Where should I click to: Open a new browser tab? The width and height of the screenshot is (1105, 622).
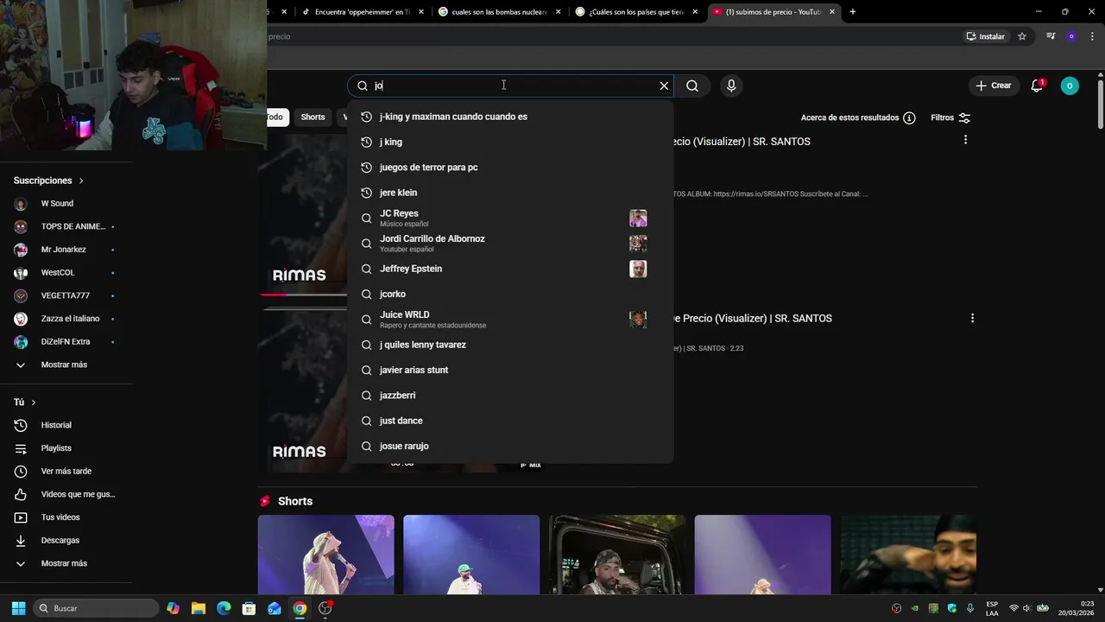tap(853, 12)
